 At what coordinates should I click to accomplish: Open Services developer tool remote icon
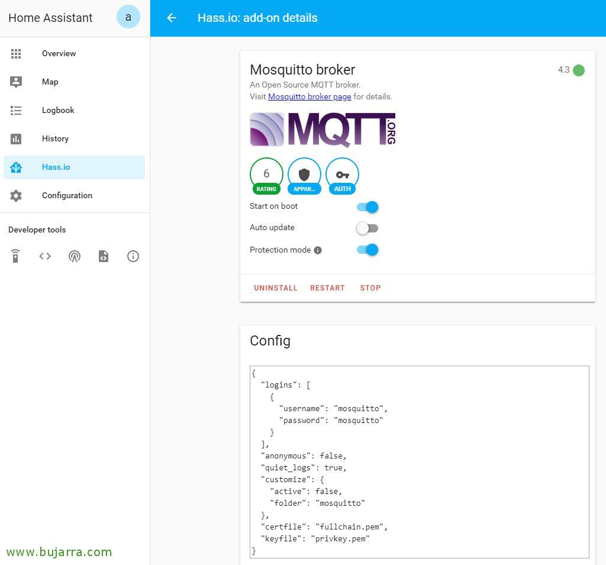[15, 256]
